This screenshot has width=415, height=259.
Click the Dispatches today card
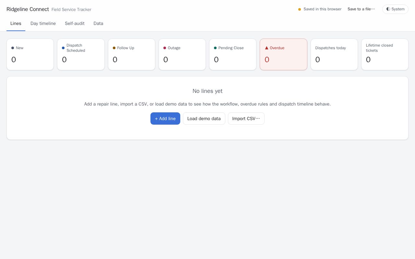[334, 54]
